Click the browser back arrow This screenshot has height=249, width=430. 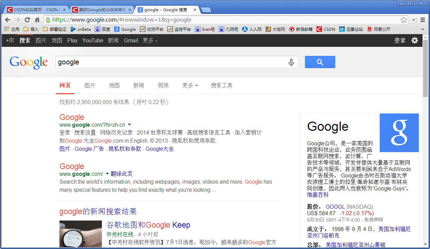point(7,20)
